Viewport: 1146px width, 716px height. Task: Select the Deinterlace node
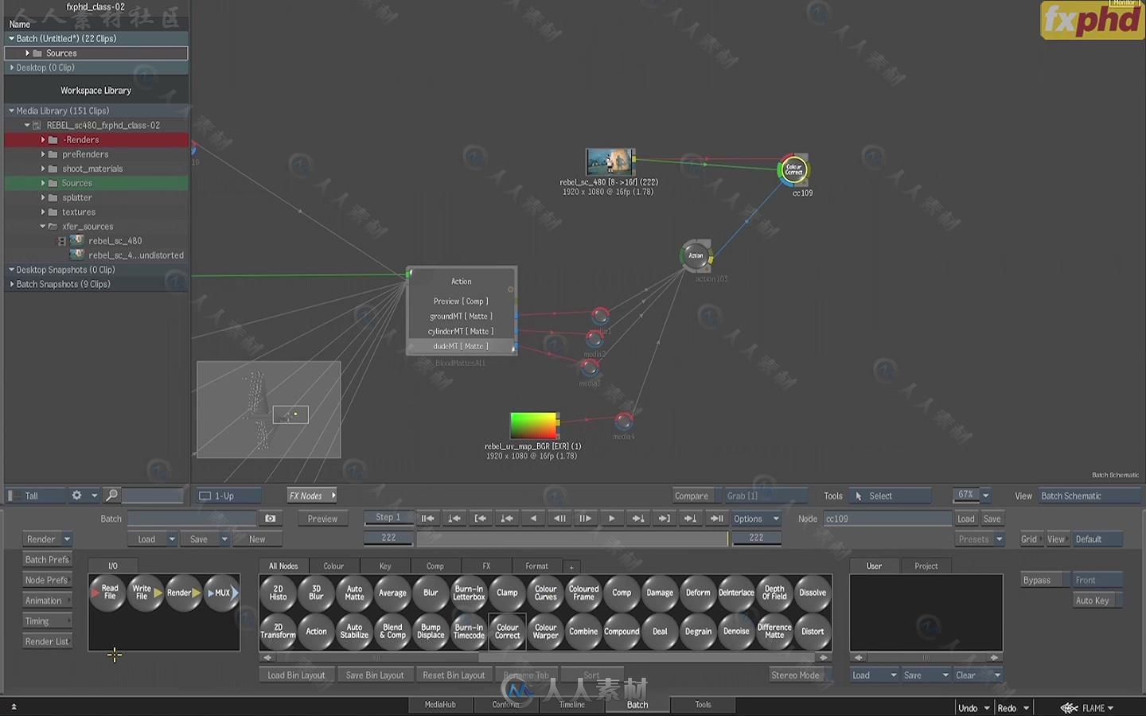[736, 593]
